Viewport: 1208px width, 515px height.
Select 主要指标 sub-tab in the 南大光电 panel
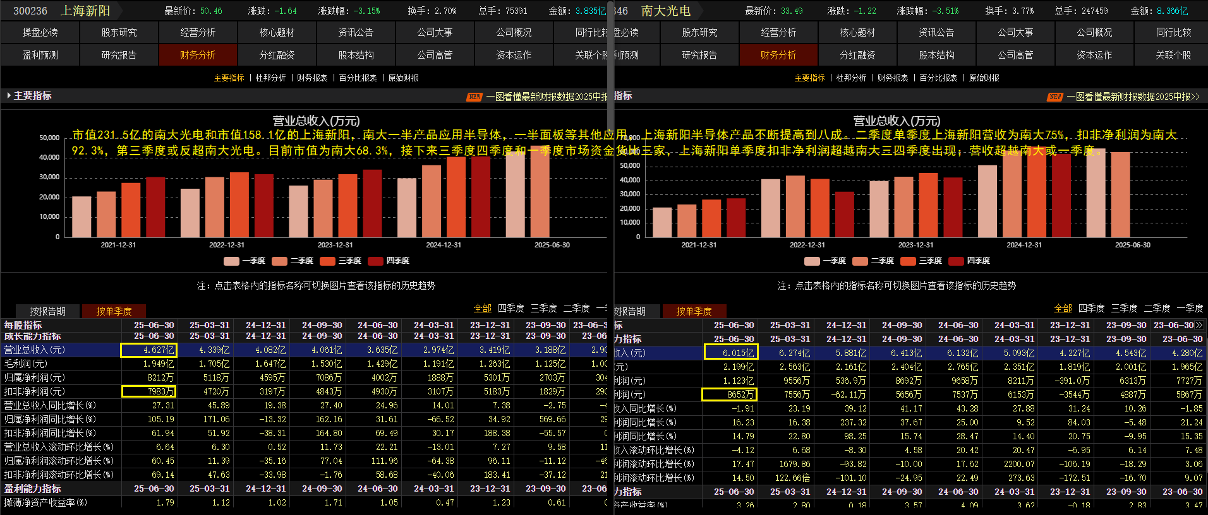[810, 78]
